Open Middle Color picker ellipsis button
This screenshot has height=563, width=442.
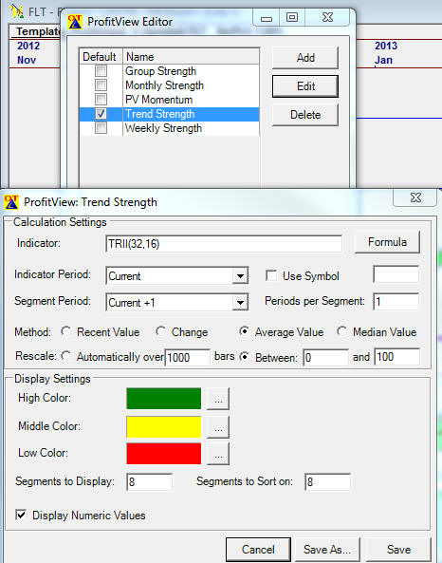[x=218, y=427]
